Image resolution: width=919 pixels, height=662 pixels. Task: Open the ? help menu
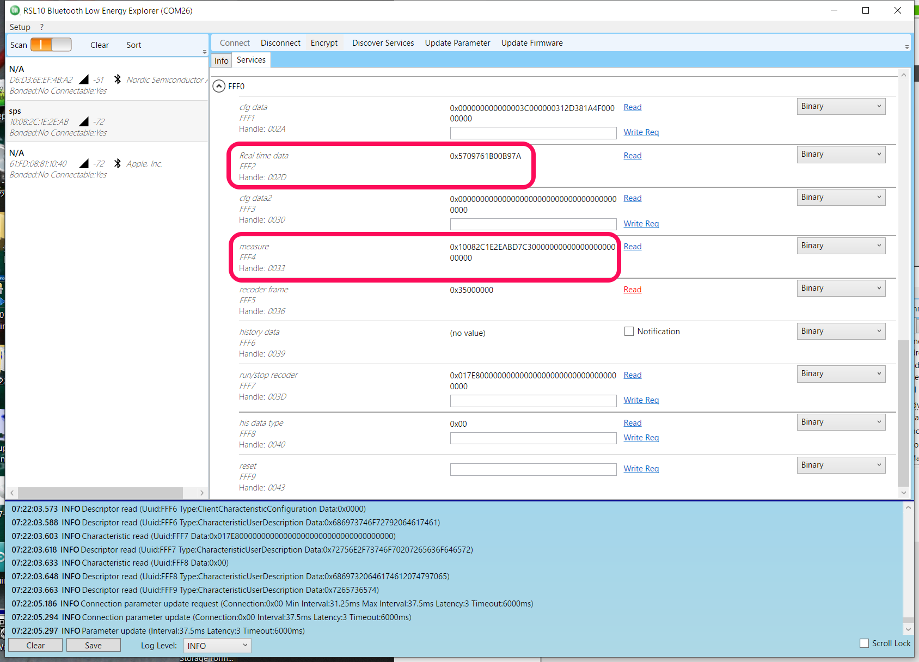pyautogui.click(x=42, y=27)
